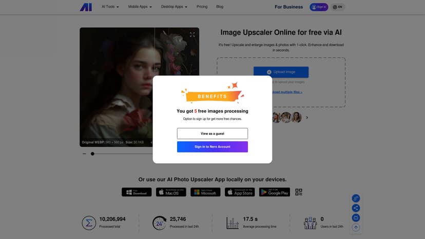425x239 pixels.
Task: Click the users in last 24h icon
Action: 311,223
